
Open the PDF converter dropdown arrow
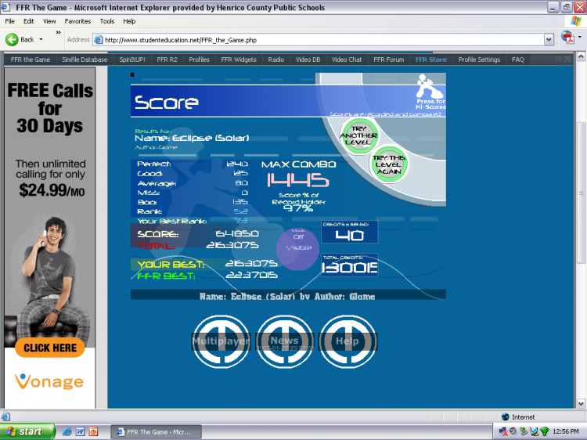click(x=580, y=37)
